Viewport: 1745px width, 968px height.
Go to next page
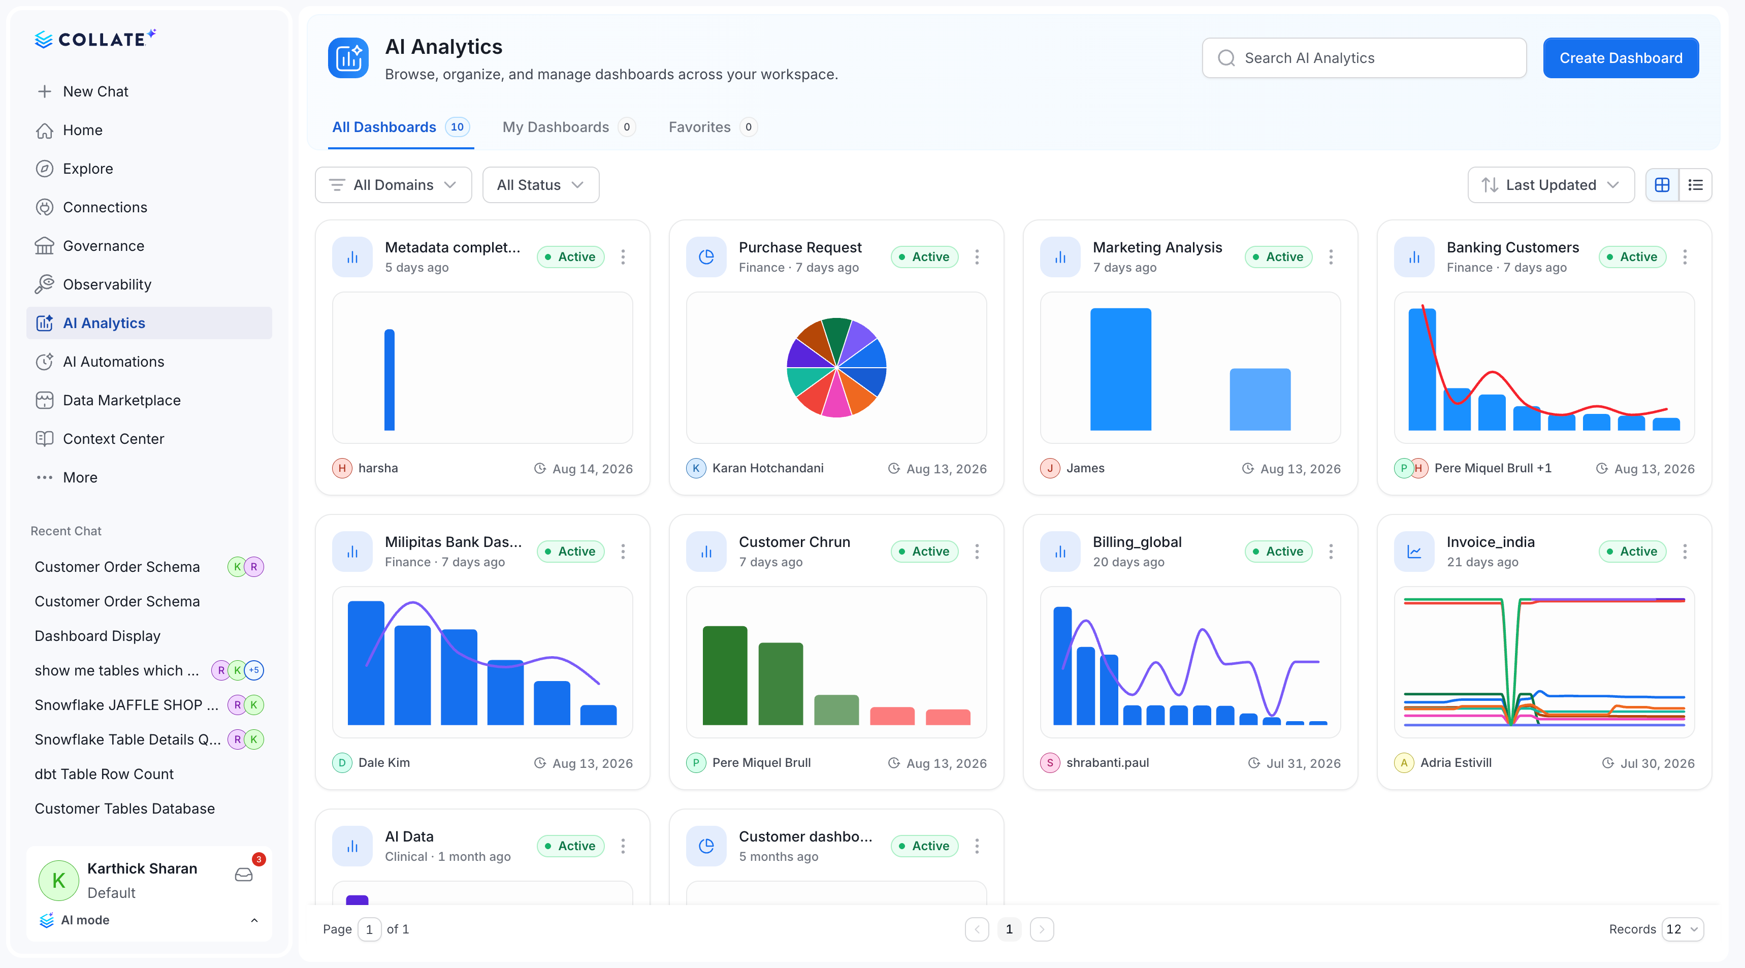coord(1042,929)
